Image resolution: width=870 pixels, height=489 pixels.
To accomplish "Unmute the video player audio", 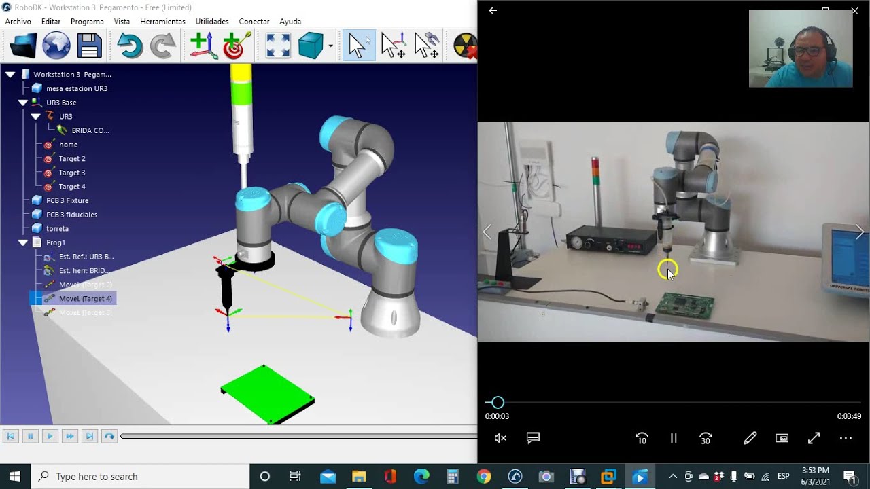I will (500, 438).
